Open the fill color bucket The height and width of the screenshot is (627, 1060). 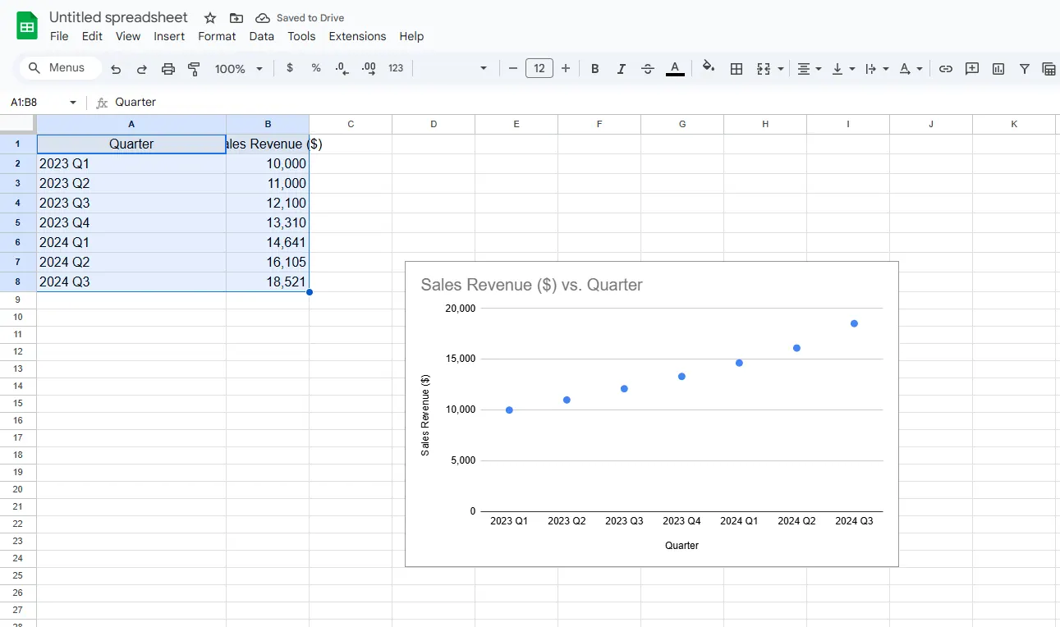pos(709,68)
